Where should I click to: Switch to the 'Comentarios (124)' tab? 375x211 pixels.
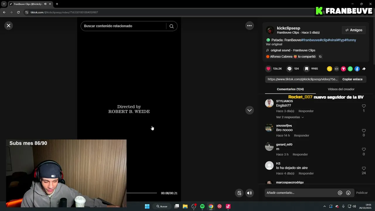coord(290,89)
